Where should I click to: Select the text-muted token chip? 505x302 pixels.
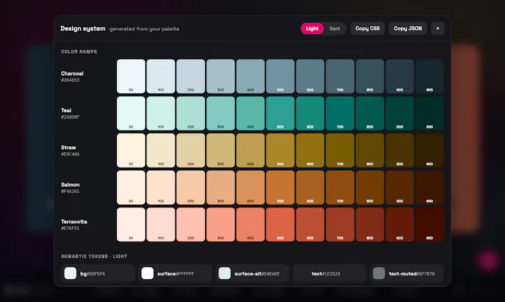pos(407,274)
